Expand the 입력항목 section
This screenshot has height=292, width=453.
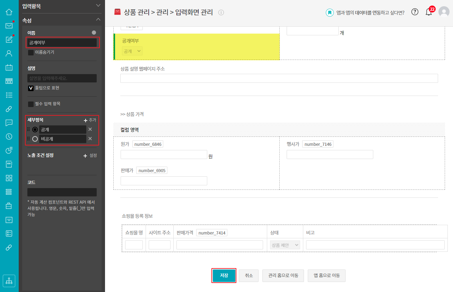[98, 6]
